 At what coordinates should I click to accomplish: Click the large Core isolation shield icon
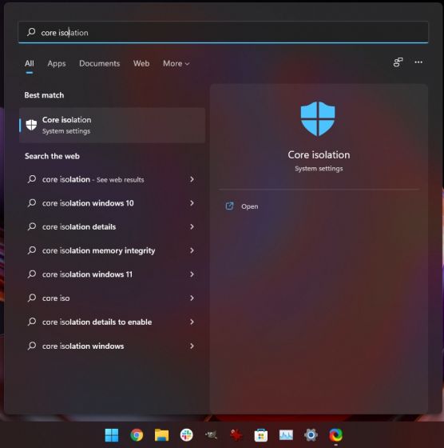[x=318, y=118]
